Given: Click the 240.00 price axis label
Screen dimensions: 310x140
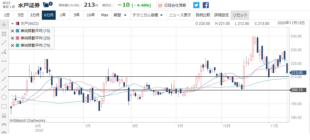Looking at the screenshot, I should (x=296, y=36).
